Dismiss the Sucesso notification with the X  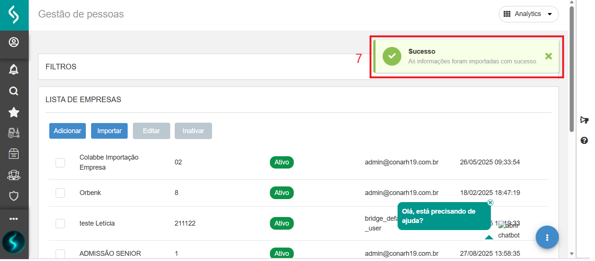(x=548, y=56)
